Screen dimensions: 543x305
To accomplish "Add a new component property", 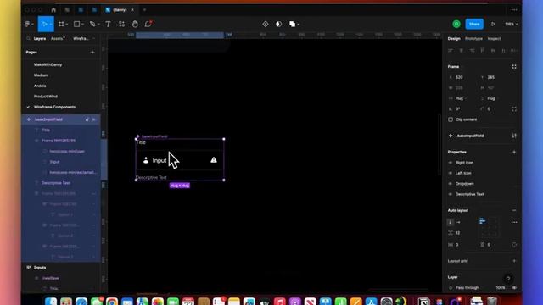I will tap(514, 152).
